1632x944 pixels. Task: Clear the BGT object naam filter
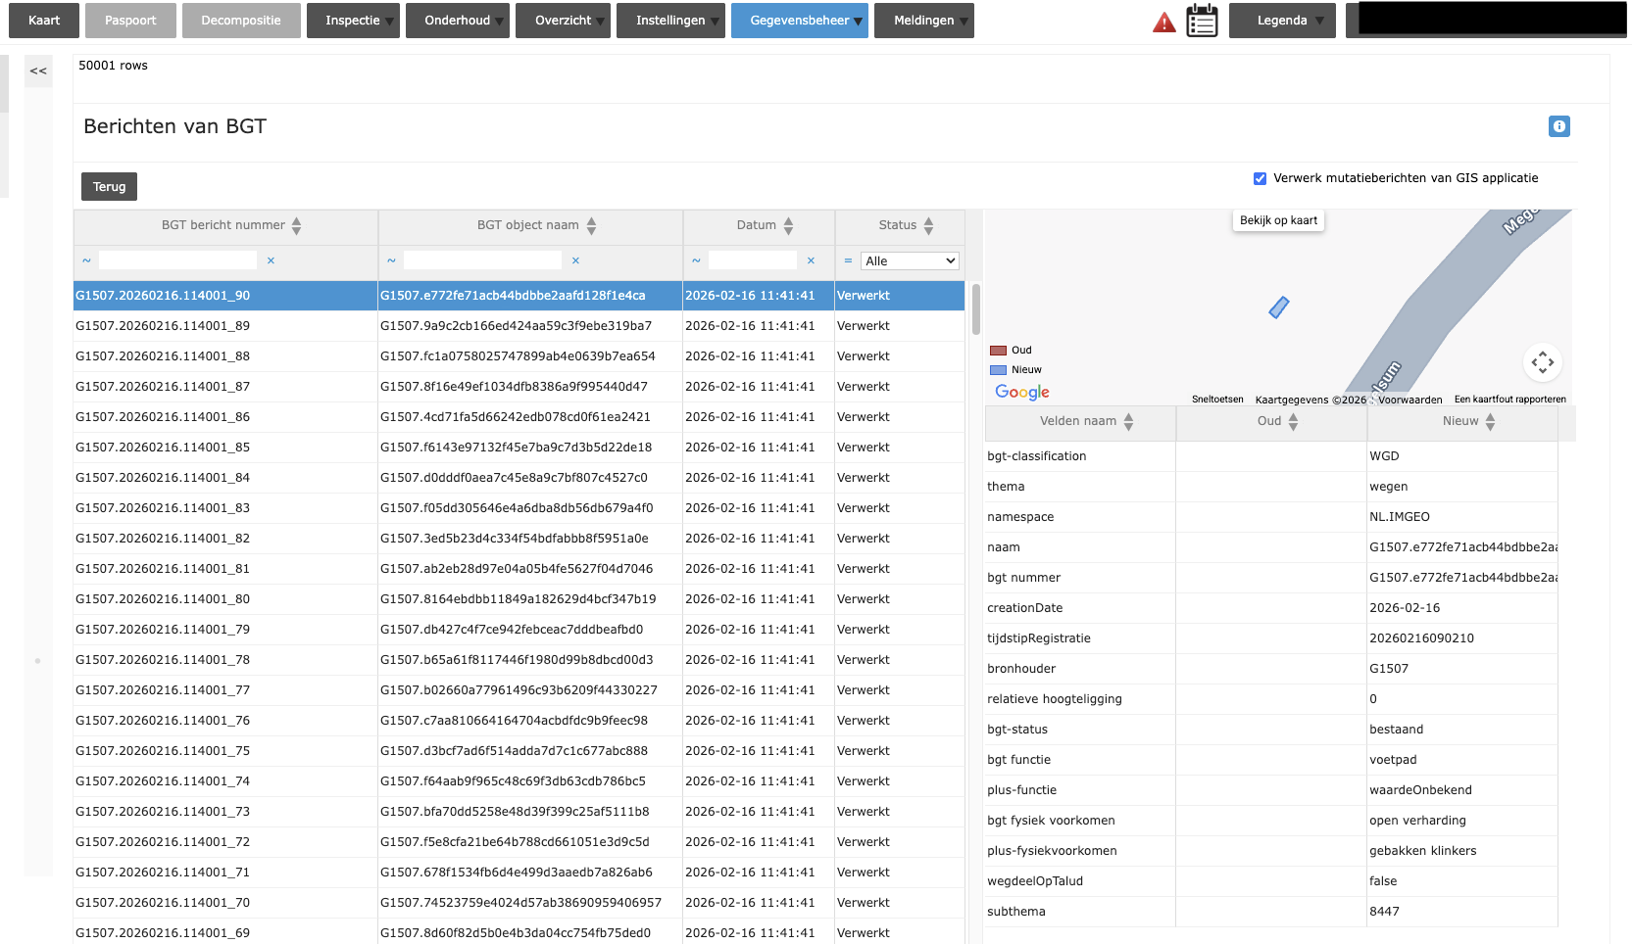coord(575,260)
